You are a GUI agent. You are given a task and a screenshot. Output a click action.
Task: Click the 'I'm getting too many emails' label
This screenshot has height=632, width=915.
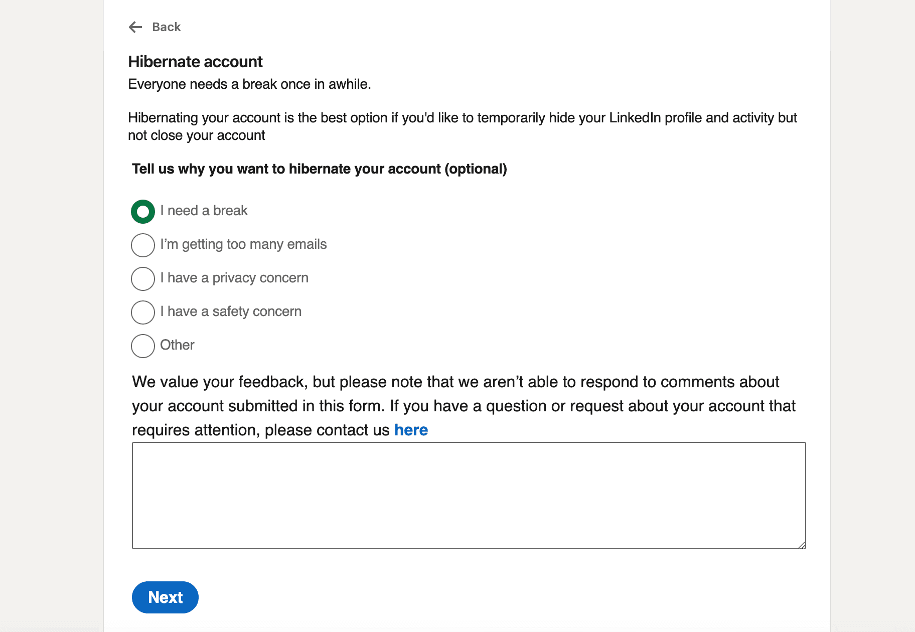(x=243, y=244)
